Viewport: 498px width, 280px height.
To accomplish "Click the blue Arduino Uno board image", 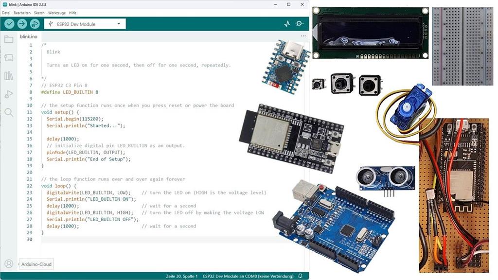I will (334, 226).
